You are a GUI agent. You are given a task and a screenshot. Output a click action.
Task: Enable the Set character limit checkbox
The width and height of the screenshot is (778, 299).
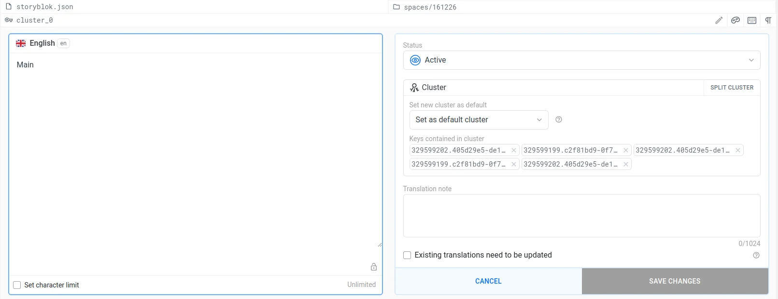click(17, 285)
